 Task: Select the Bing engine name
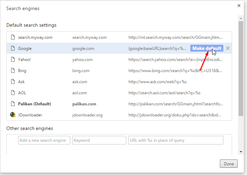(x=22, y=71)
